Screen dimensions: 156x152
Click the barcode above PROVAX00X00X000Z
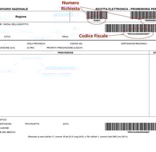click(x=130, y=127)
